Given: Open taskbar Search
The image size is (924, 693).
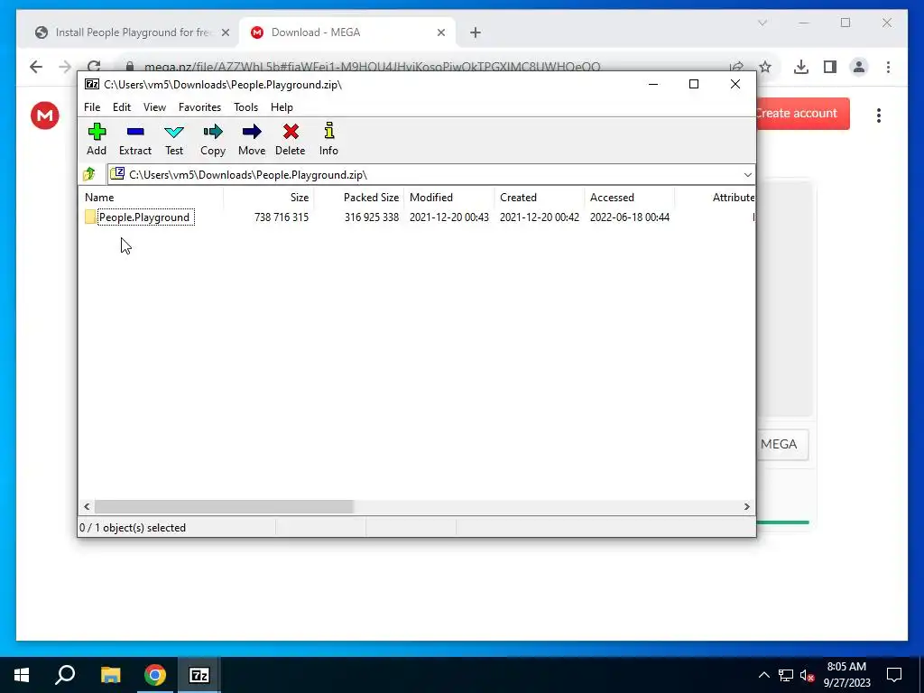Looking at the screenshot, I should pyautogui.click(x=65, y=675).
